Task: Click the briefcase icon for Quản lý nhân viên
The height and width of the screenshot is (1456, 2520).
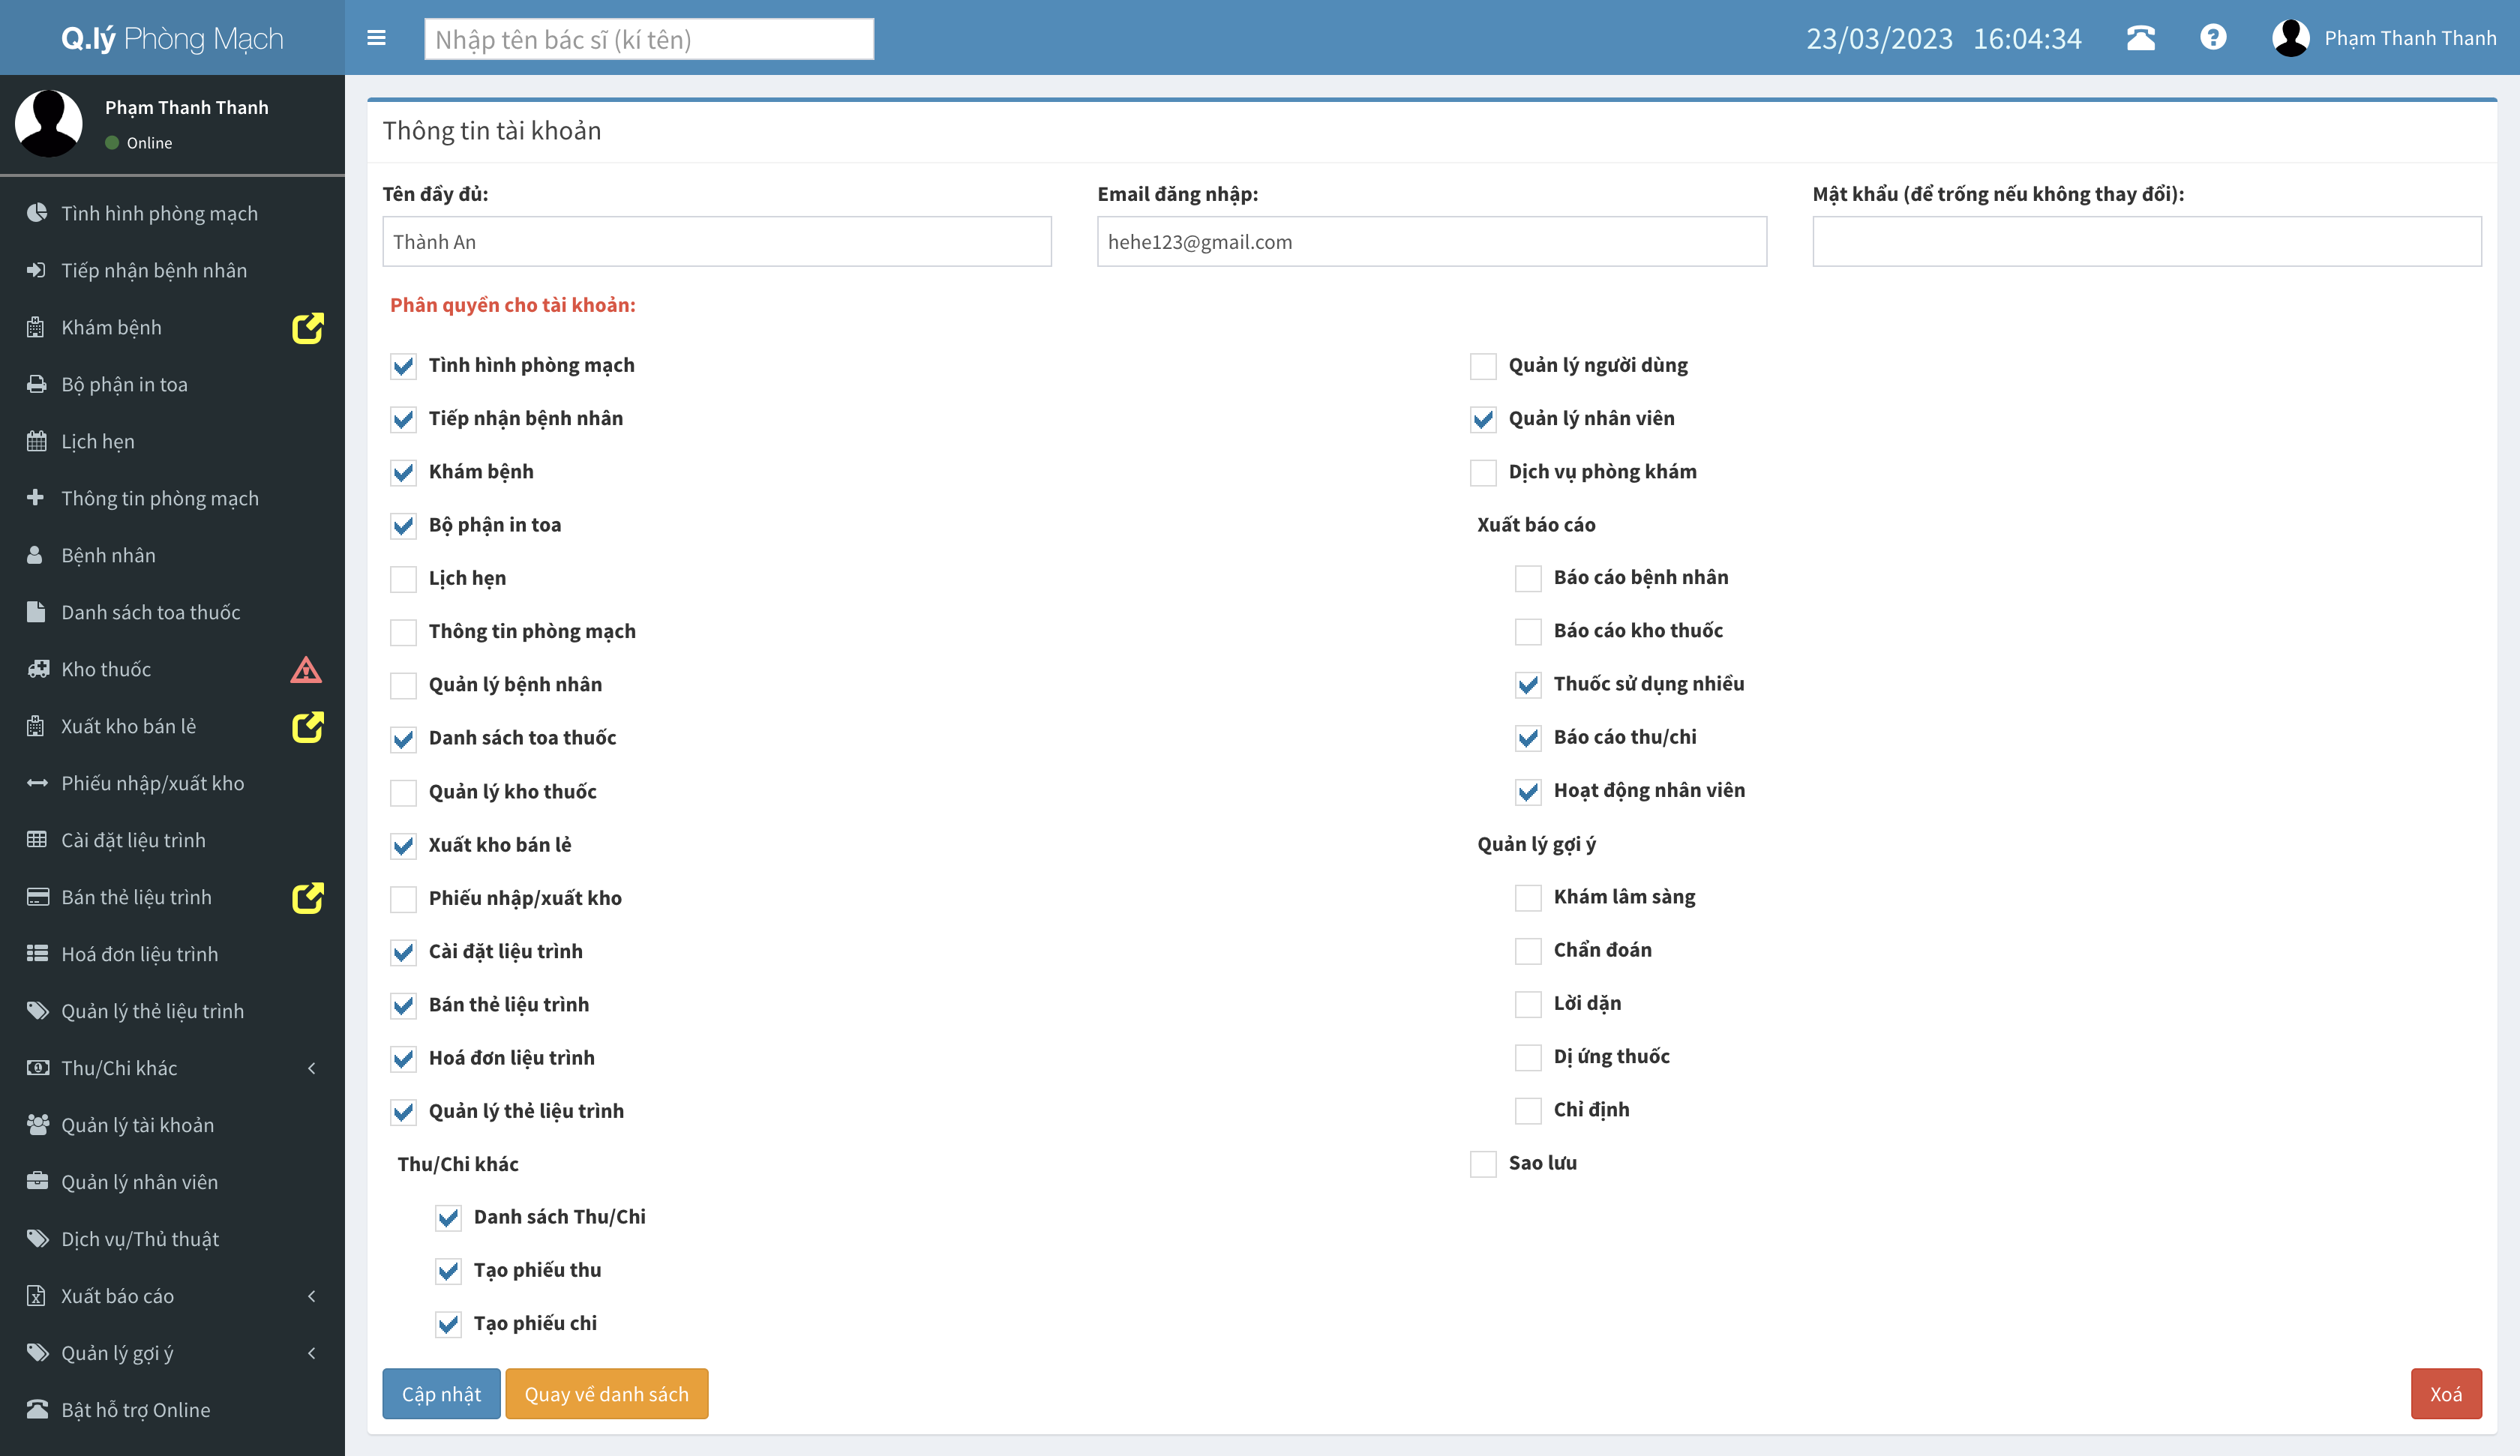Action: (37, 1182)
